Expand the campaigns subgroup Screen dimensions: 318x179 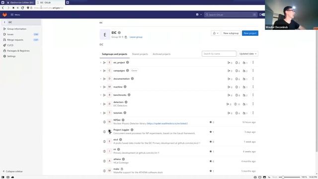pos(100,71)
